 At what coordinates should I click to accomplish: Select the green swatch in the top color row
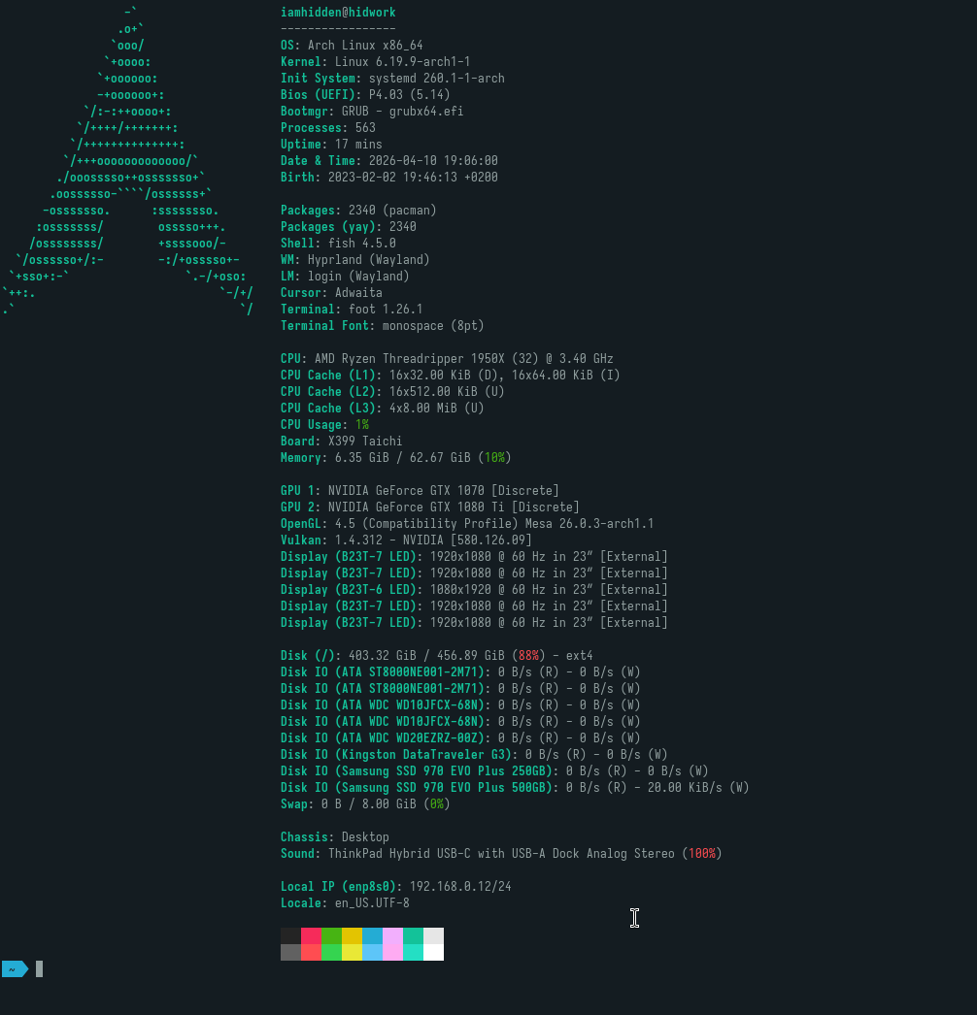click(x=331, y=936)
